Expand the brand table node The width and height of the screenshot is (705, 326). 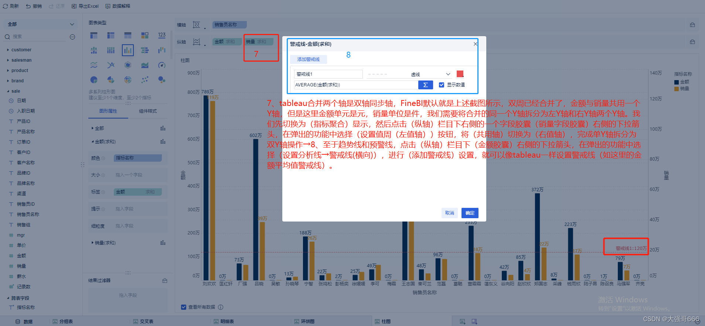point(8,81)
